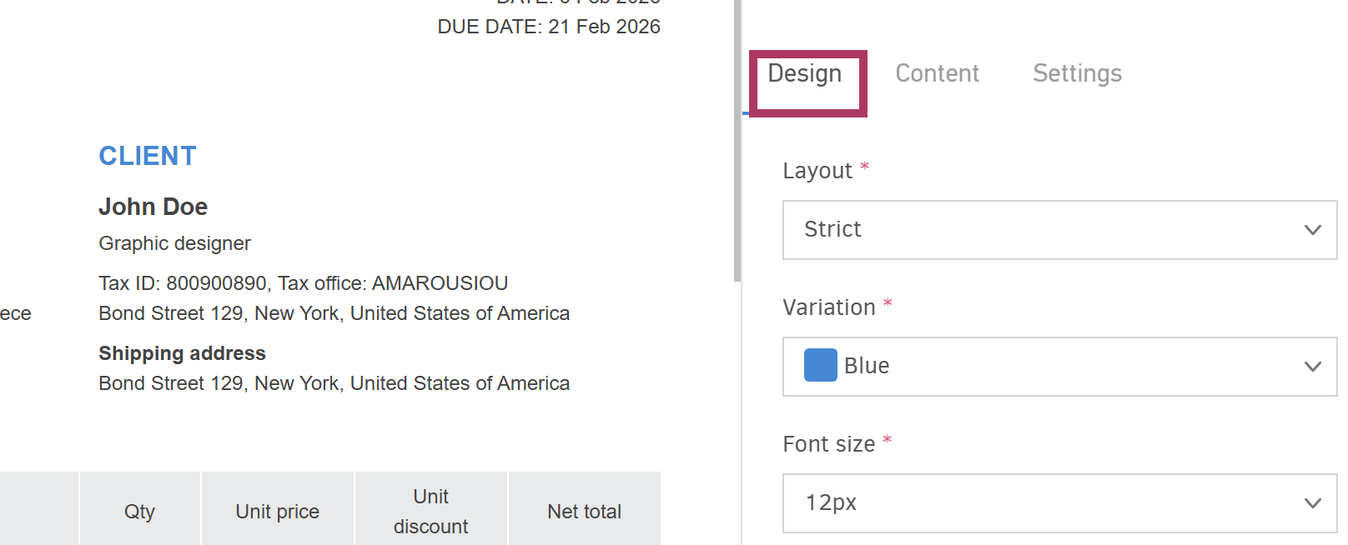Click the Font size field label
This screenshot has width=1348, height=545.
click(828, 444)
